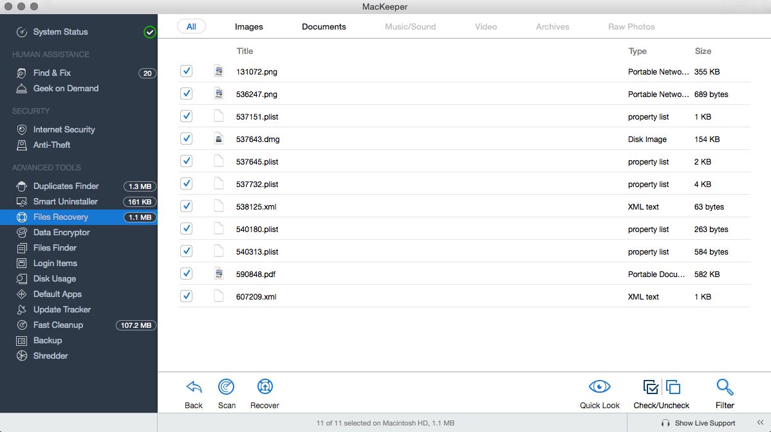Open Smart Uninstaller icon

pos(22,202)
